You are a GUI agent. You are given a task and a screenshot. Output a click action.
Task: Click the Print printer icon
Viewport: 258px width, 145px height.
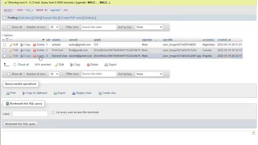coord(8,93)
